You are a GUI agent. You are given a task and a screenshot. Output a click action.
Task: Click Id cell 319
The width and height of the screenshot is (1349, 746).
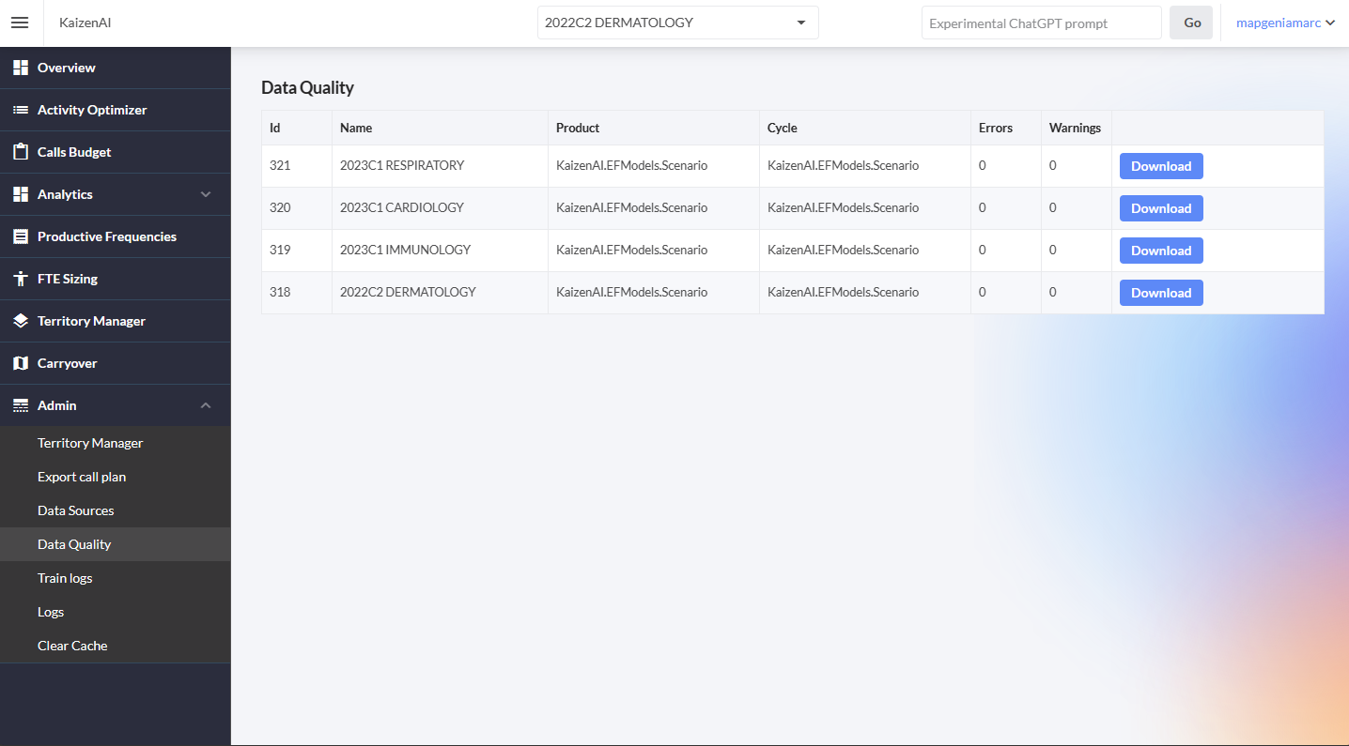pos(297,251)
